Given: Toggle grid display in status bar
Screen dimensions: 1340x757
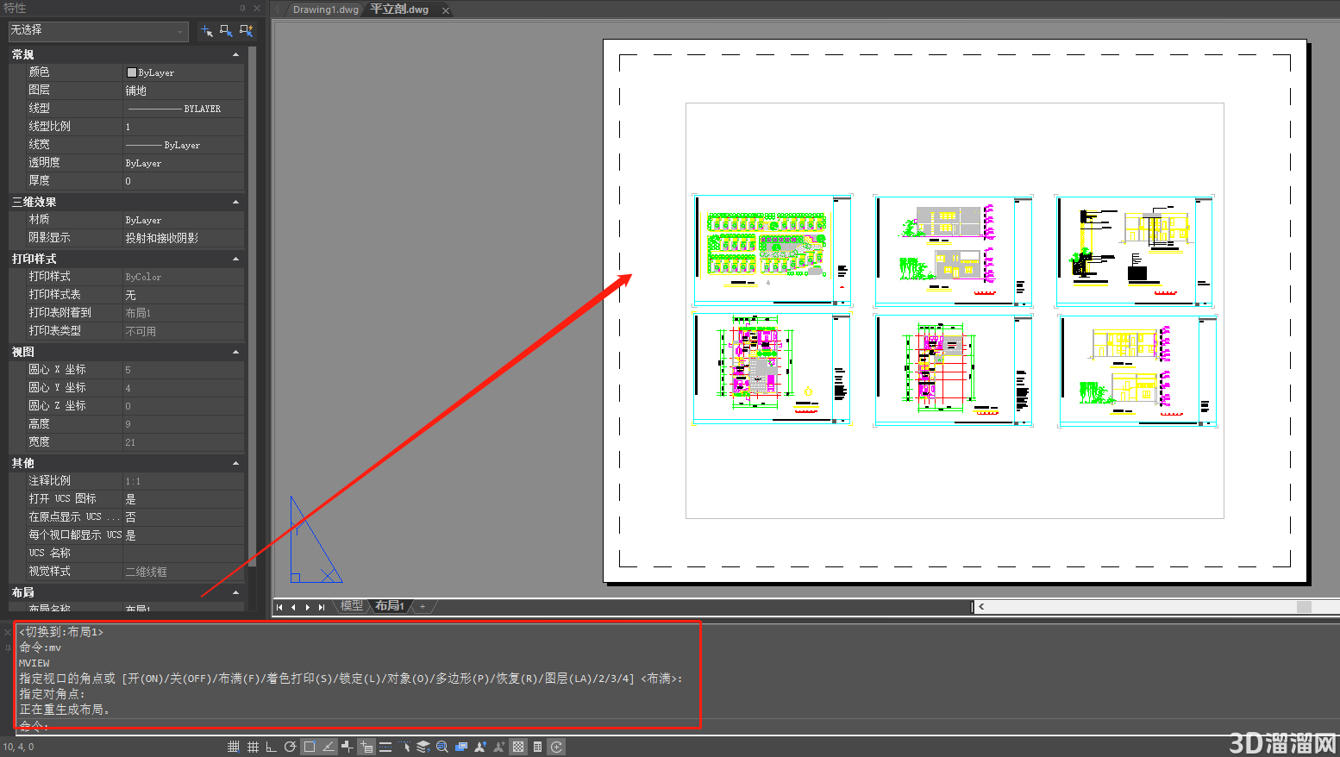Looking at the screenshot, I should point(253,747).
